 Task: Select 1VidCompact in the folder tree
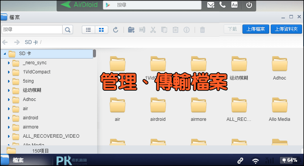37,72
